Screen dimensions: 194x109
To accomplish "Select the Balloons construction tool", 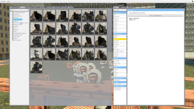I will (120, 36).
